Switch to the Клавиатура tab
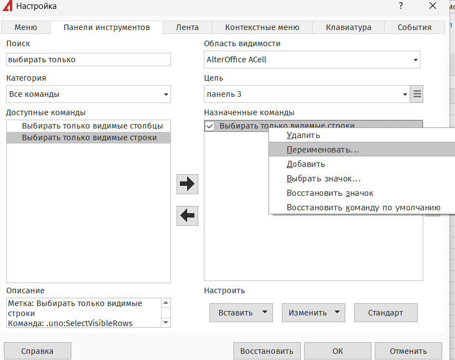The width and height of the screenshot is (455, 360). pos(348,27)
